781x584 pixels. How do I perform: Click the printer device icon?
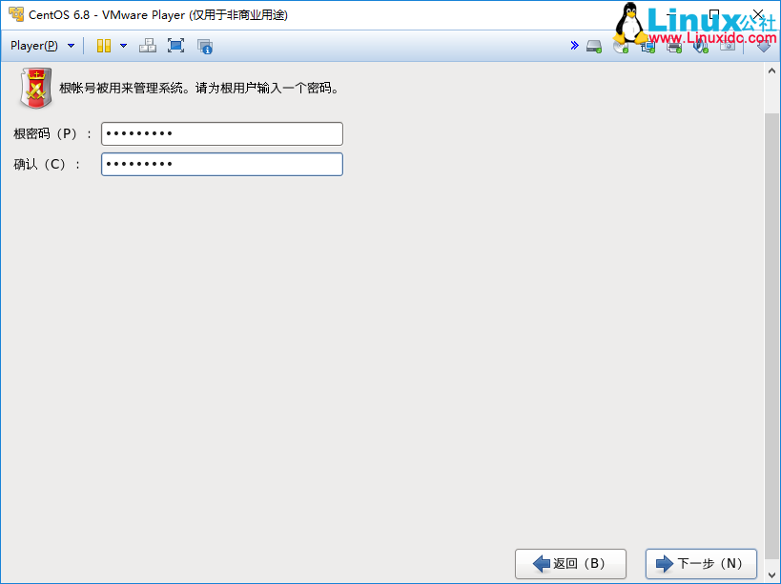pyautogui.click(x=674, y=46)
